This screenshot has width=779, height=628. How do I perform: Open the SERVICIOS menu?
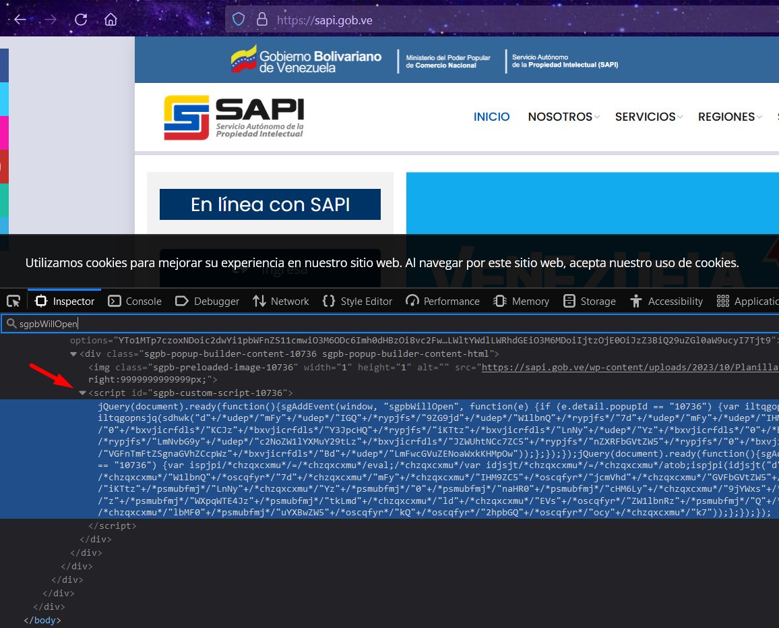(648, 116)
